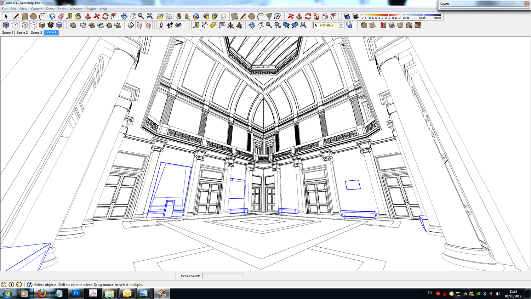This screenshot has height=299, width=531.
Task: Click the Make Component icon
Action: 52,16
